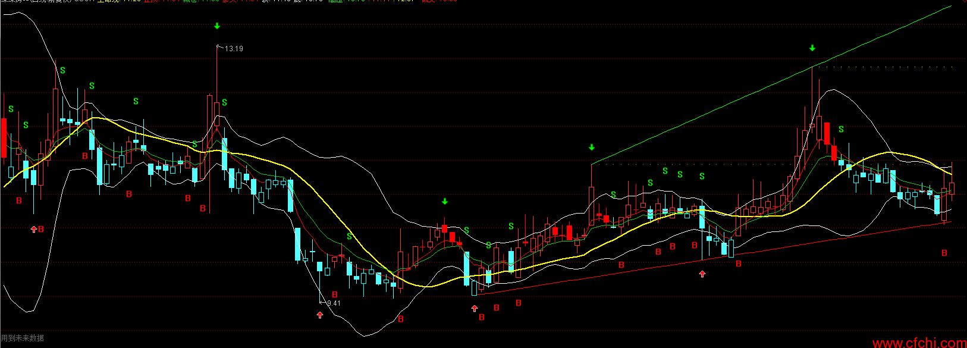Screen dimensions: 967x348
Task: Click the red B marker next to the leftmost red arrow
Action: [x=41, y=229]
